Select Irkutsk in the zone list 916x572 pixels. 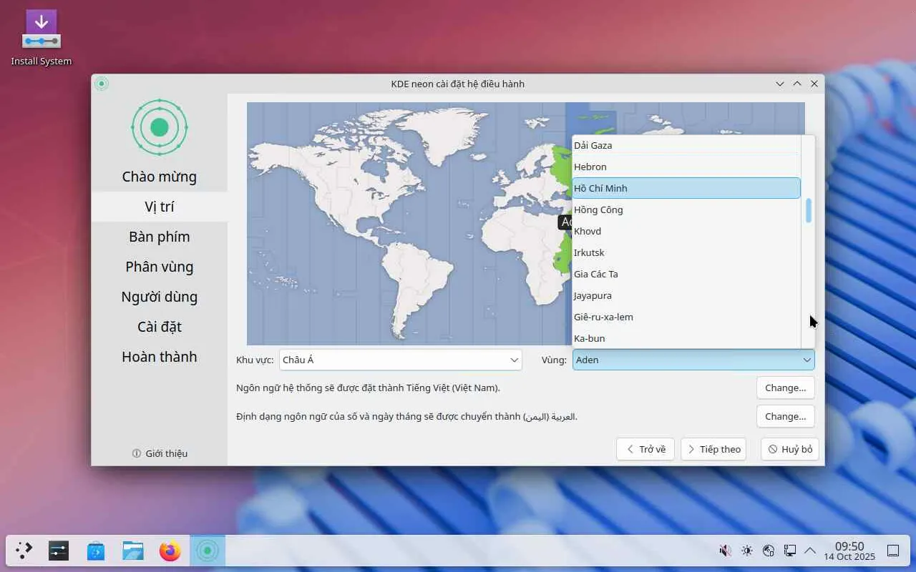click(686, 252)
